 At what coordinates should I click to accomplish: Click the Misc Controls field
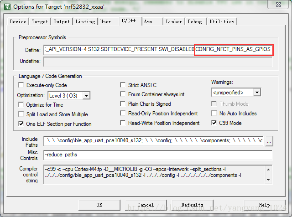158,155
